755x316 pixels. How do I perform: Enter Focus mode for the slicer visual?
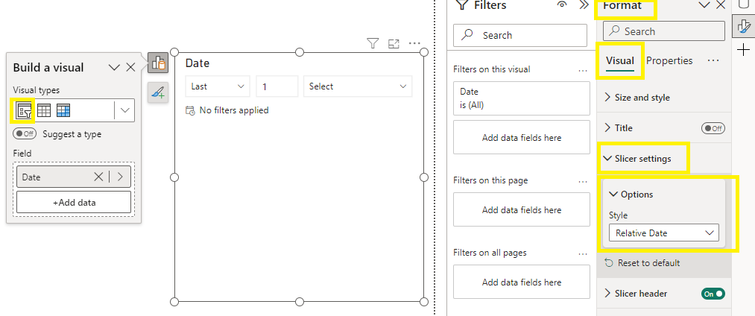[394, 43]
